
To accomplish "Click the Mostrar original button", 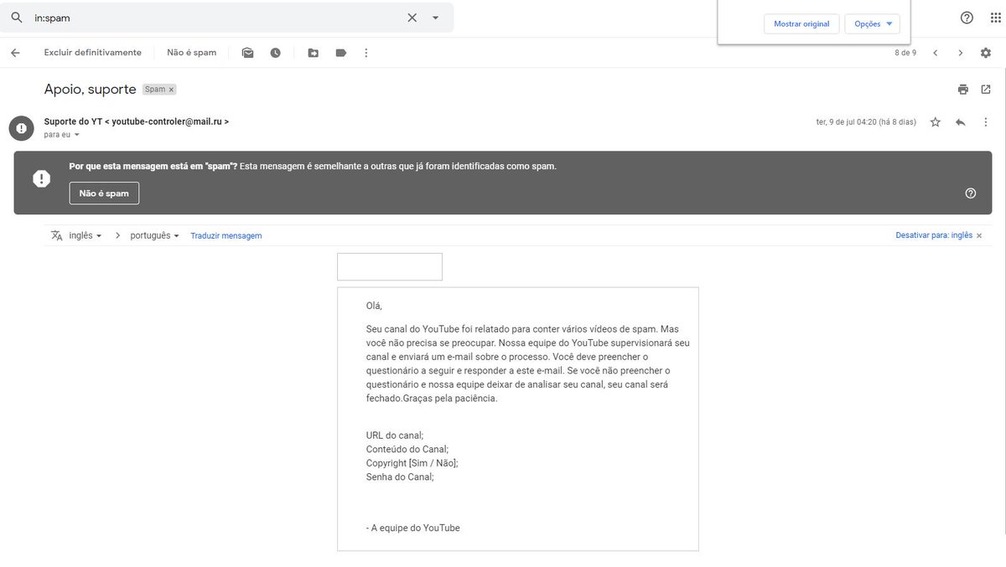I will (801, 24).
